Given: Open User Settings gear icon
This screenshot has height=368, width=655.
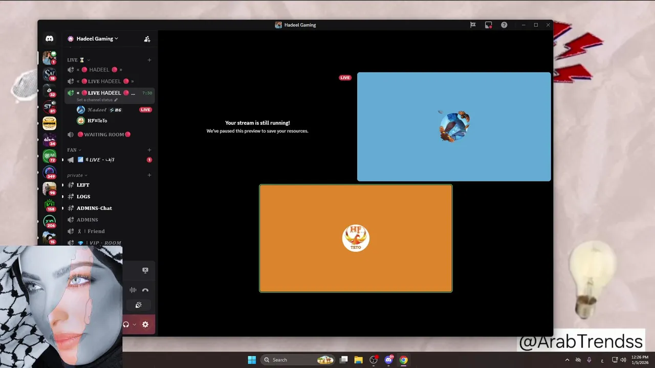Looking at the screenshot, I should 145,324.
